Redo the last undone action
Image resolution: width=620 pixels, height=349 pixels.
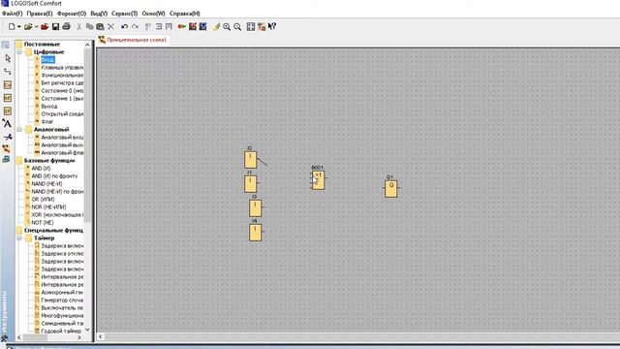point(136,26)
